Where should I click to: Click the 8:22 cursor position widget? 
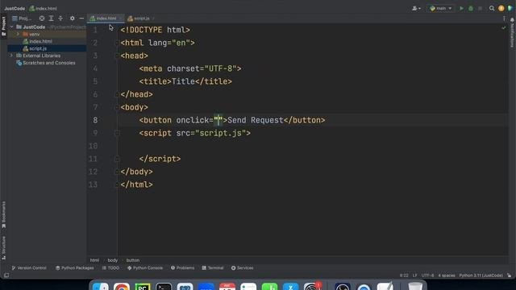404,275
